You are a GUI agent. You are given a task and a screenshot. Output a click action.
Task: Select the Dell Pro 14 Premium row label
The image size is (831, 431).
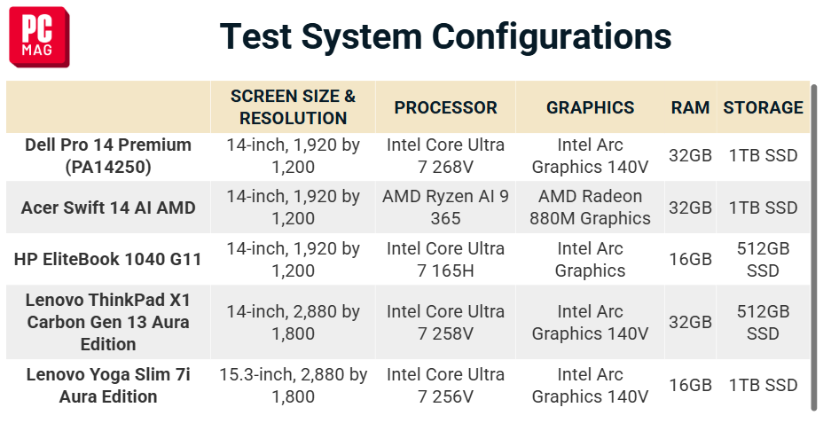click(108, 156)
